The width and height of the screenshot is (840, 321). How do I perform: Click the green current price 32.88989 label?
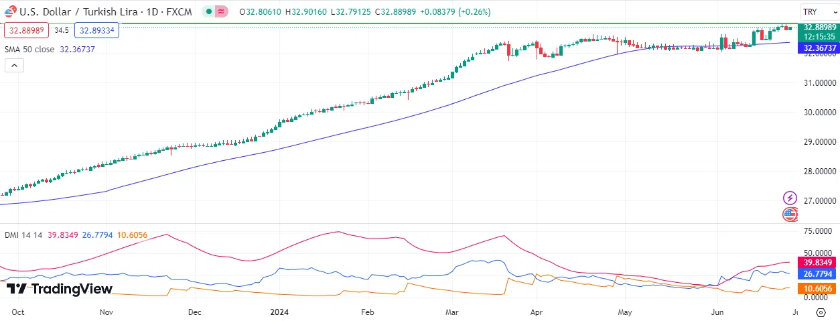820,27
